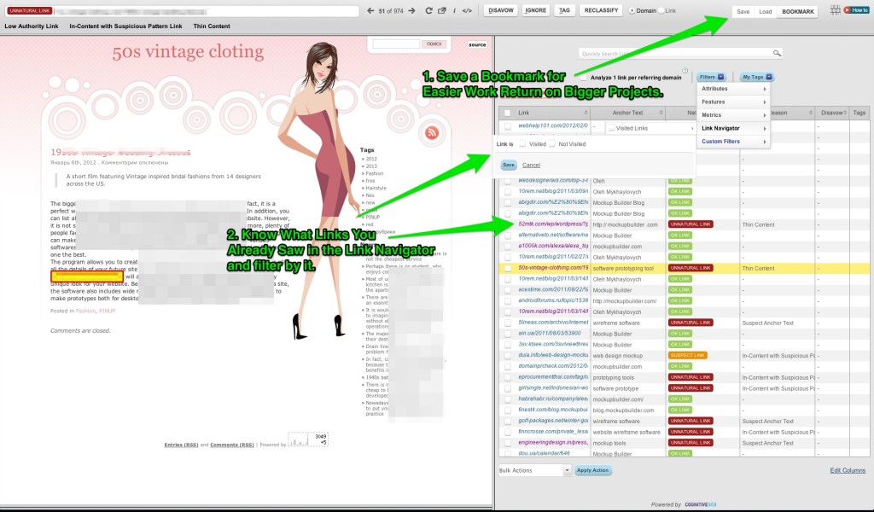874x512 pixels.
Task: Check the 50s-vintage-clothing.com row checkbox
Action: (x=508, y=268)
